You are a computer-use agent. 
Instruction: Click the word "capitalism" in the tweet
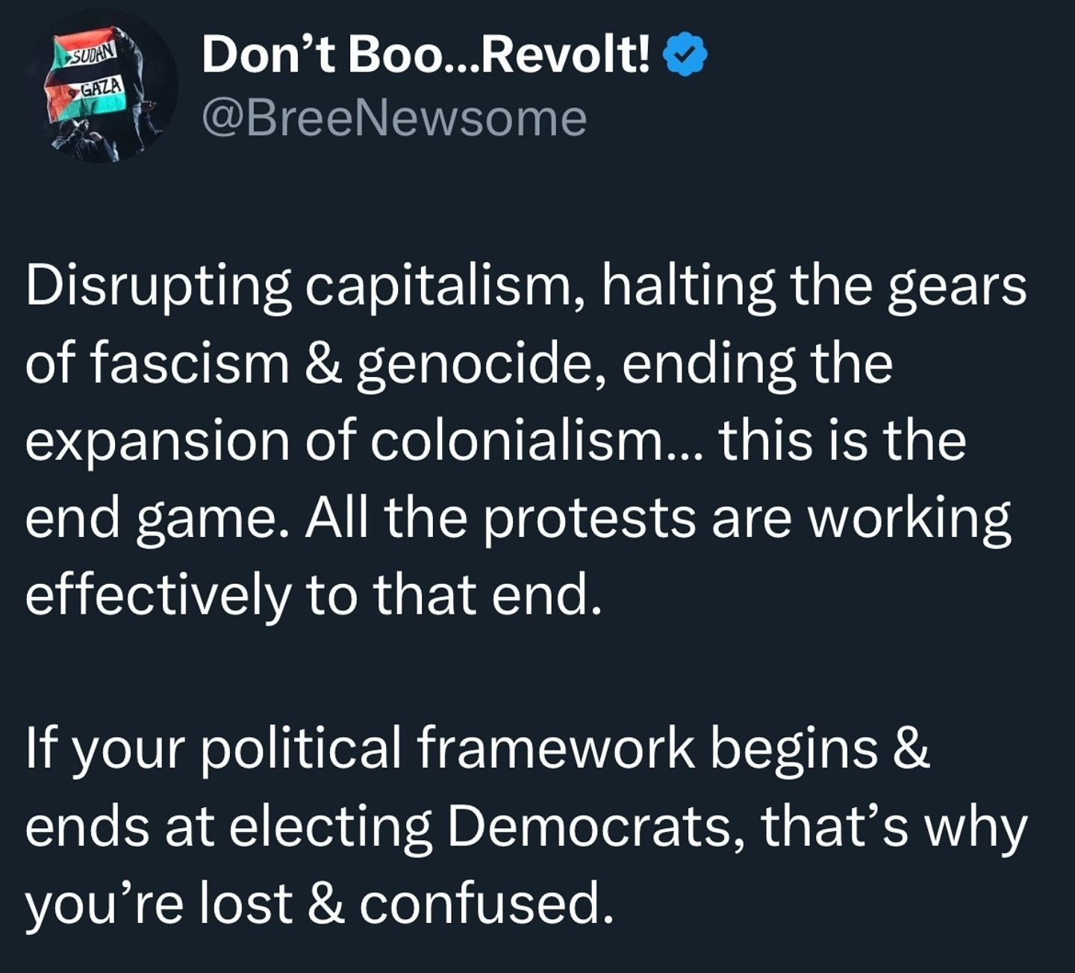point(444,287)
